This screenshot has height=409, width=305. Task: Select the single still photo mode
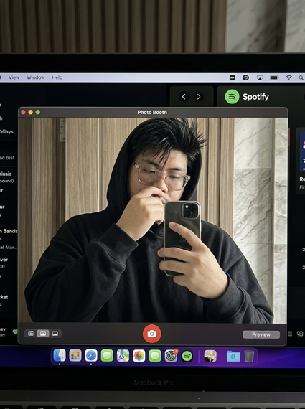(x=43, y=334)
